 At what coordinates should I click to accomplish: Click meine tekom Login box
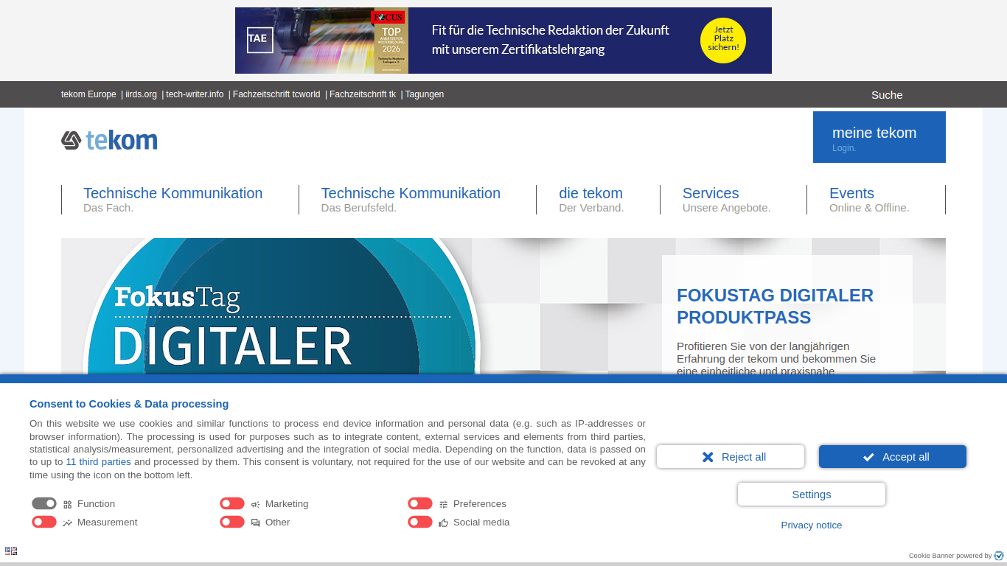point(879,137)
